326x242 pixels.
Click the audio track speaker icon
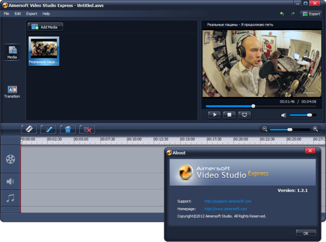pyautogui.click(x=10, y=181)
